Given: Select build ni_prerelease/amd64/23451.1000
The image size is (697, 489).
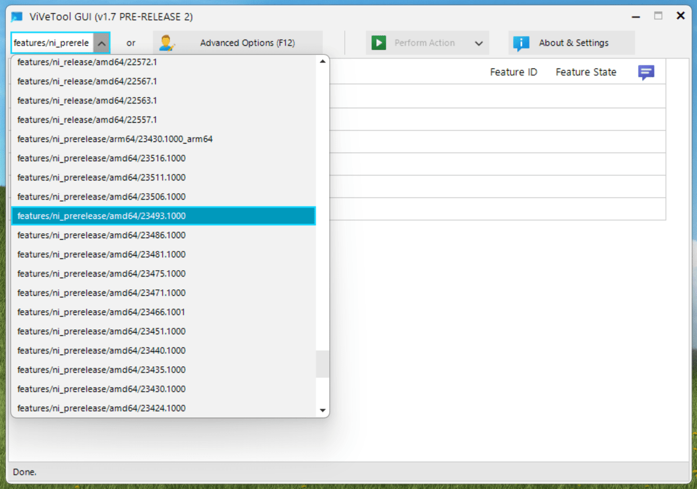Looking at the screenshot, I should click(163, 331).
